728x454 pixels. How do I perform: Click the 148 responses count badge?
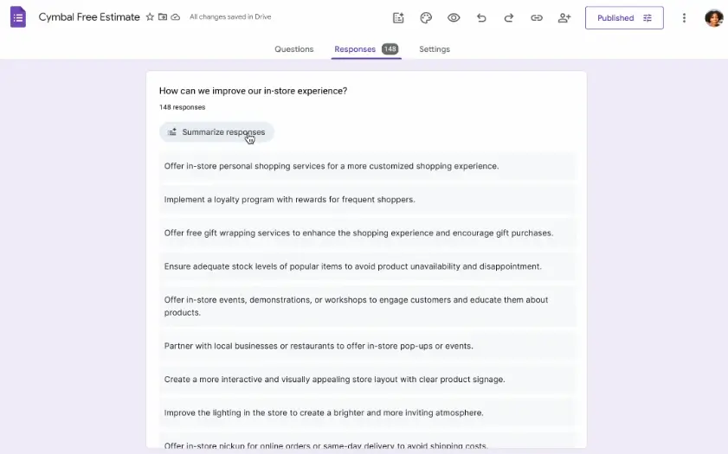click(x=390, y=48)
